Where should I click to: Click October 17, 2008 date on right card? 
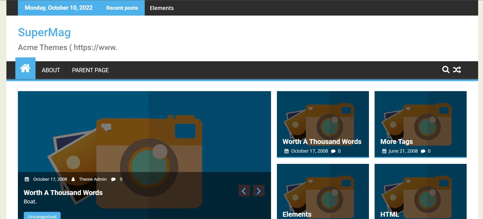(x=309, y=151)
